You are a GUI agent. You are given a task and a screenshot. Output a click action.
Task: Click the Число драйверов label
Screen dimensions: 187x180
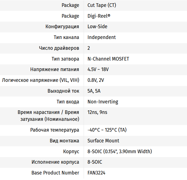[59, 48]
